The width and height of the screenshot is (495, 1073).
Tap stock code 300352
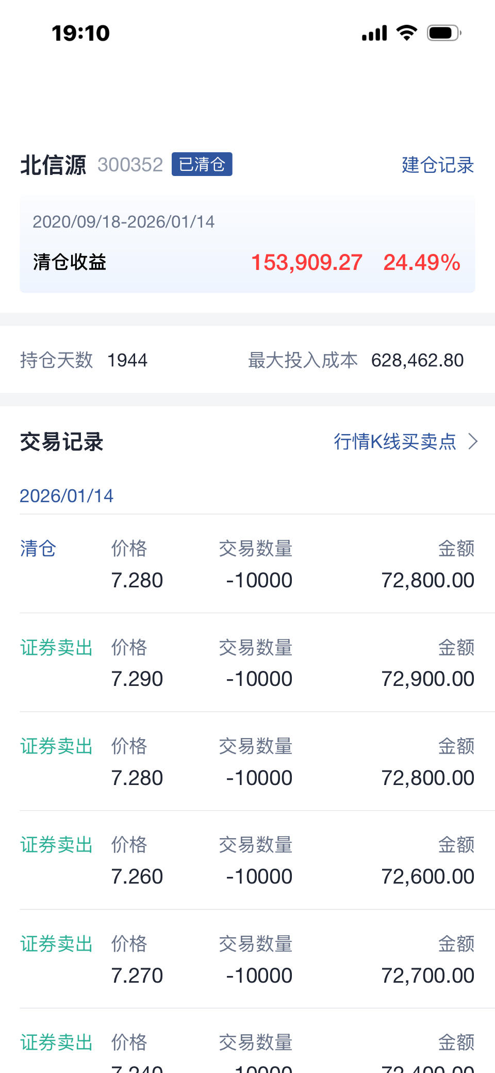click(x=130, y=165)
